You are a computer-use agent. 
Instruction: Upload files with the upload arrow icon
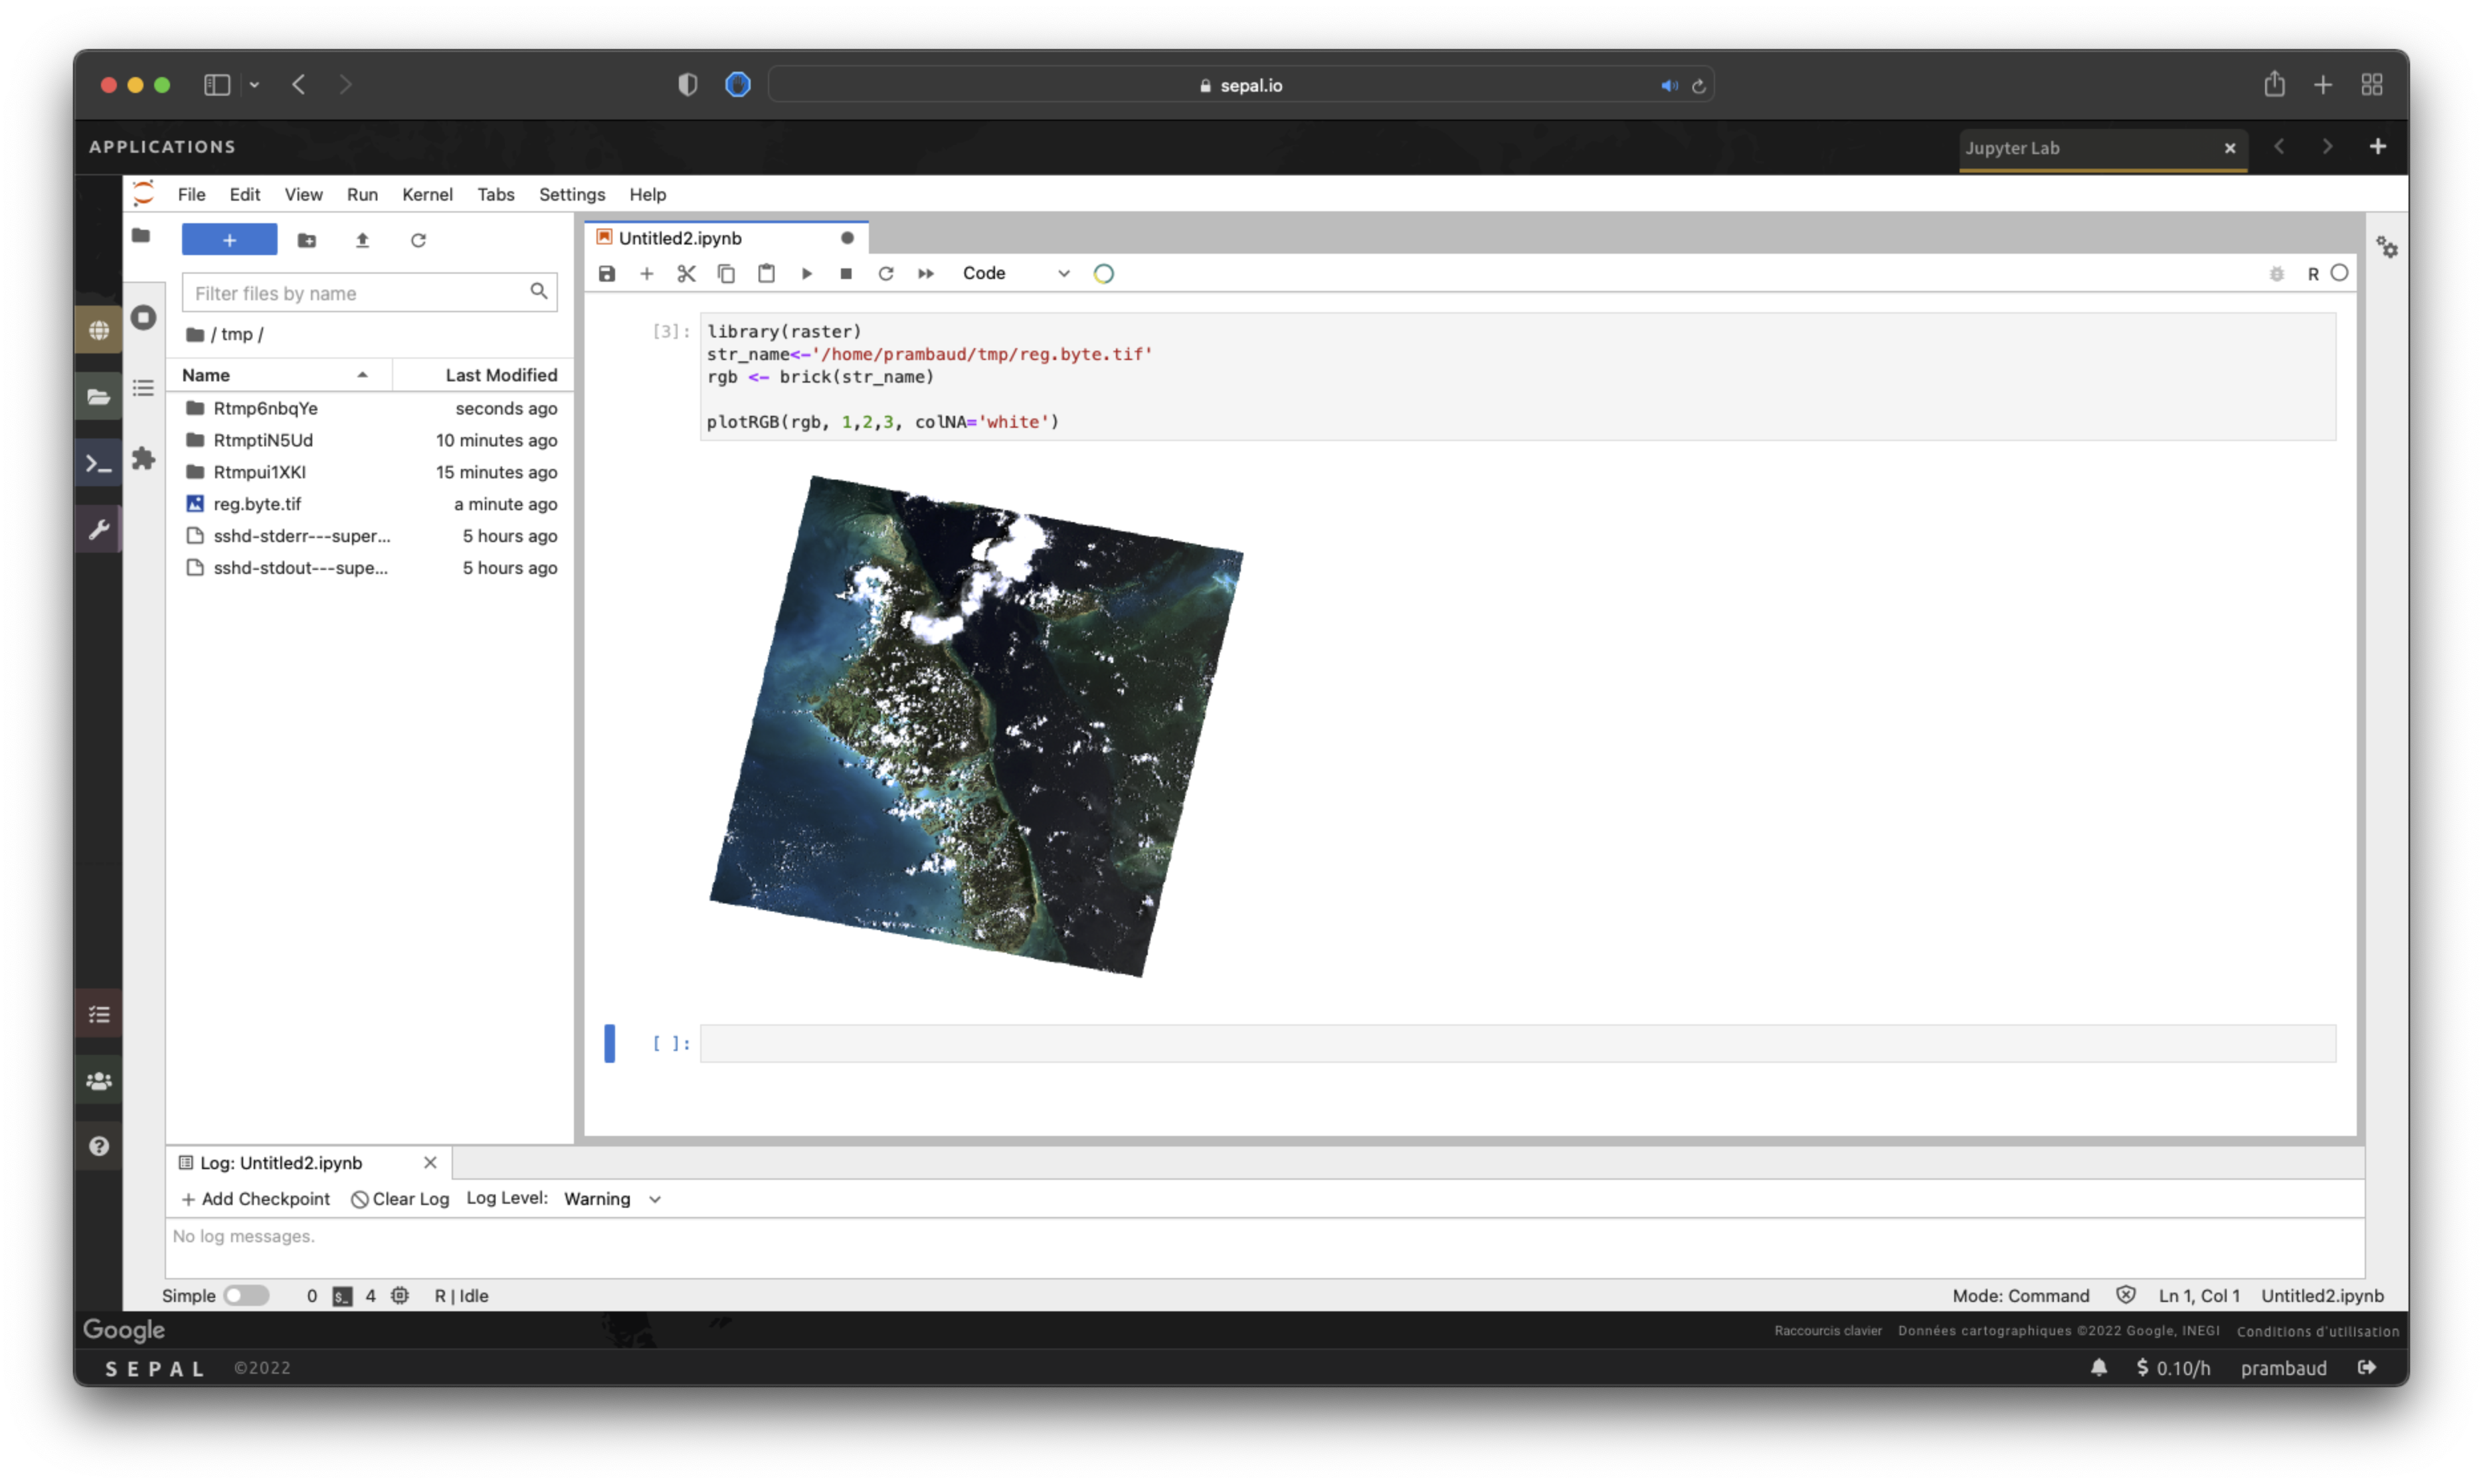pyautogui.click(x=362, y=240)
